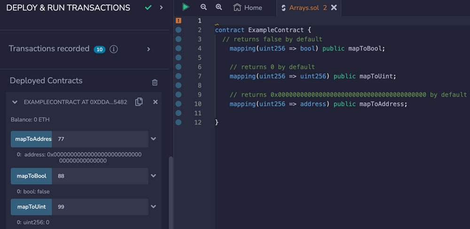Screen dimensions: 470x229
Task: Switch to the Arrays.sol tab
Action: [x=304, y=8]
